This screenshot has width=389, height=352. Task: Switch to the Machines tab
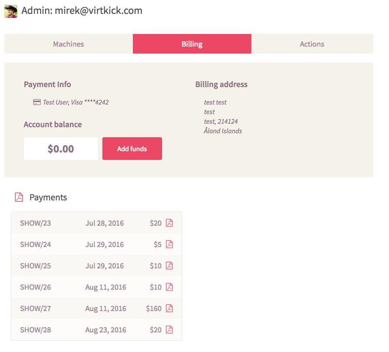pos(68,44)
